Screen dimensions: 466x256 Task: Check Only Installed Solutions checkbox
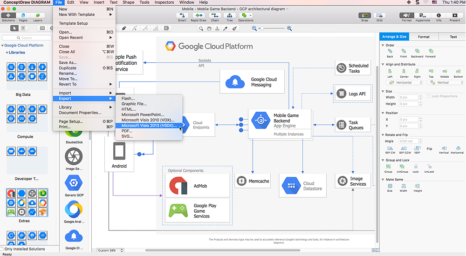[3, 249]
